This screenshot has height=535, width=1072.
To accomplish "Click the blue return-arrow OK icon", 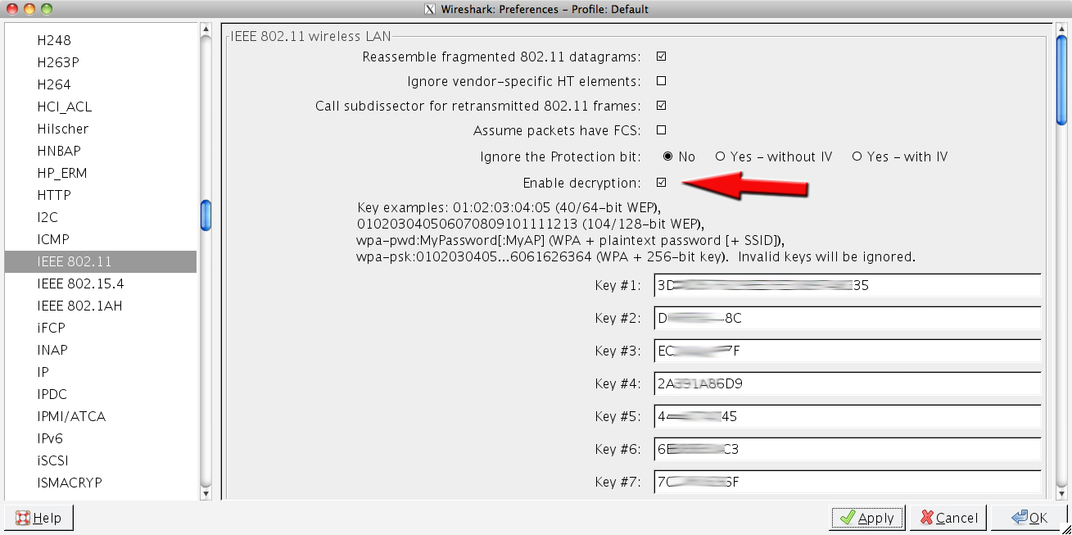I will click(1020, 518).
